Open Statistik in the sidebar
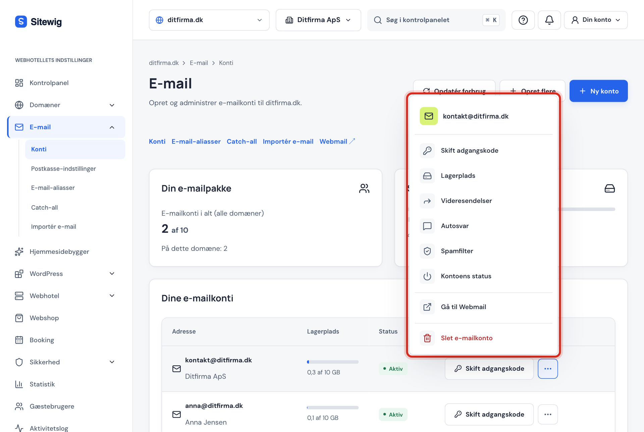 pos(66,384)
